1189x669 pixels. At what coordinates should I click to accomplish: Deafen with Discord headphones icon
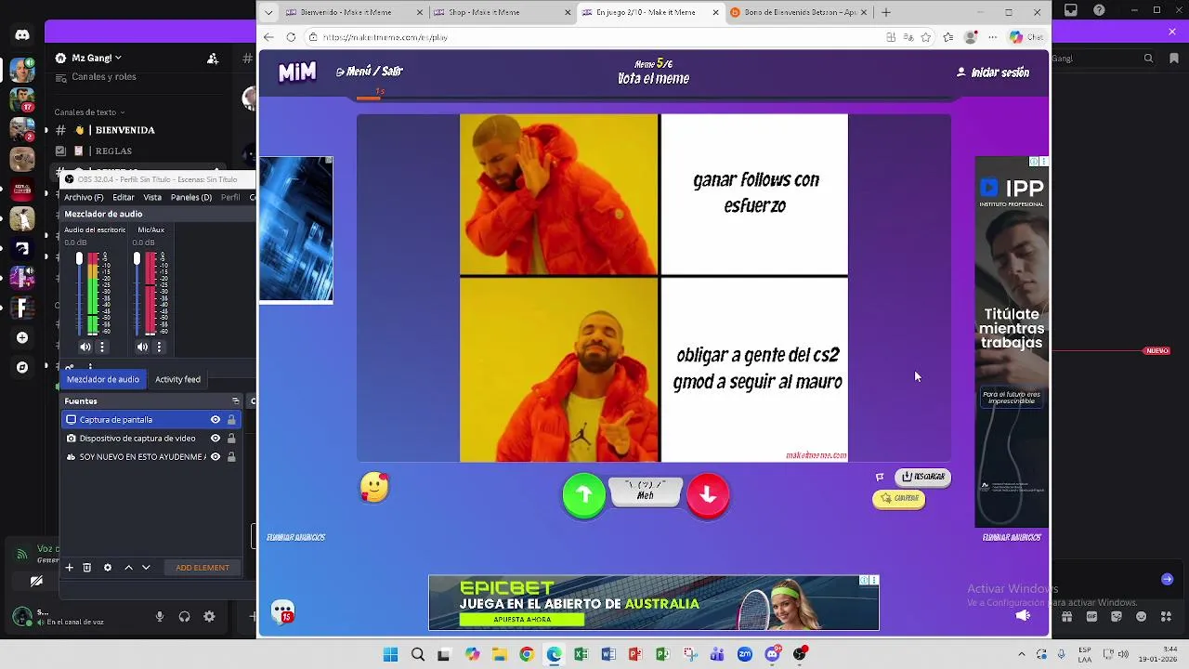(184, 616)
